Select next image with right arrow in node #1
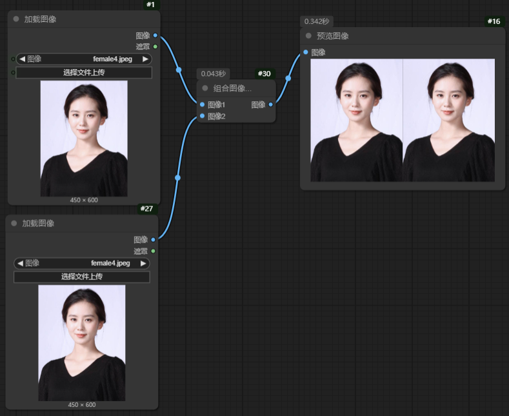Image resolution: width=509 pixels, height=416 pixels. coord(145,59)
